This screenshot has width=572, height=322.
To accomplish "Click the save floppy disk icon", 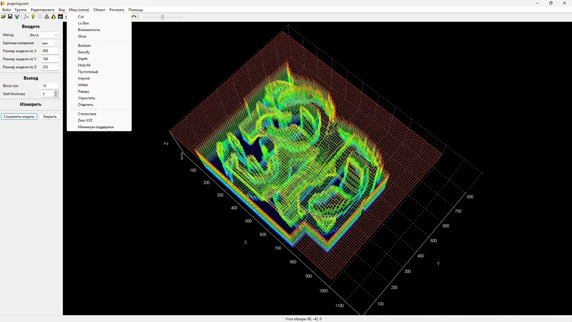I will point(10,17).
